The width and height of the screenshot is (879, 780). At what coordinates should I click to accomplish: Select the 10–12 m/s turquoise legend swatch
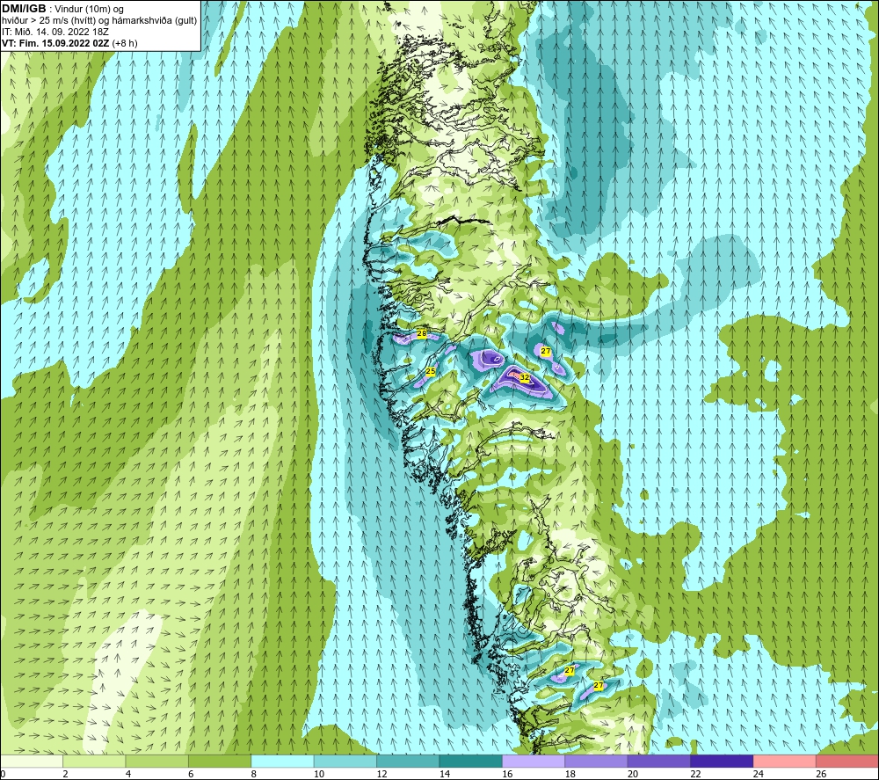(345, 761)
